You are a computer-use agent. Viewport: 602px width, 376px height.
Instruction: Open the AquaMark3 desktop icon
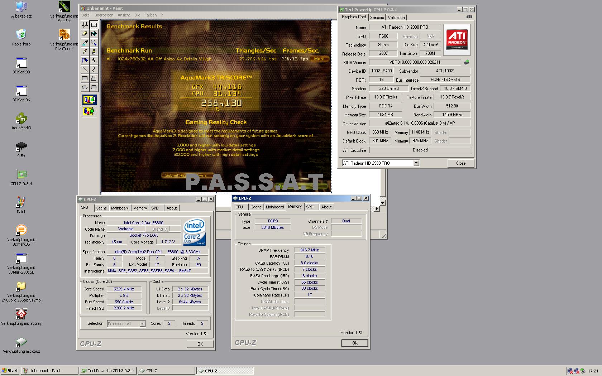pyautogui.click(x=21, y=121)
